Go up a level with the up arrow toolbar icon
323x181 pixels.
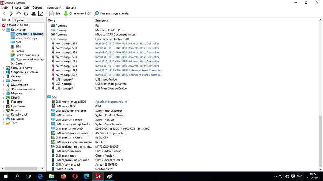[x=18, y=14]
